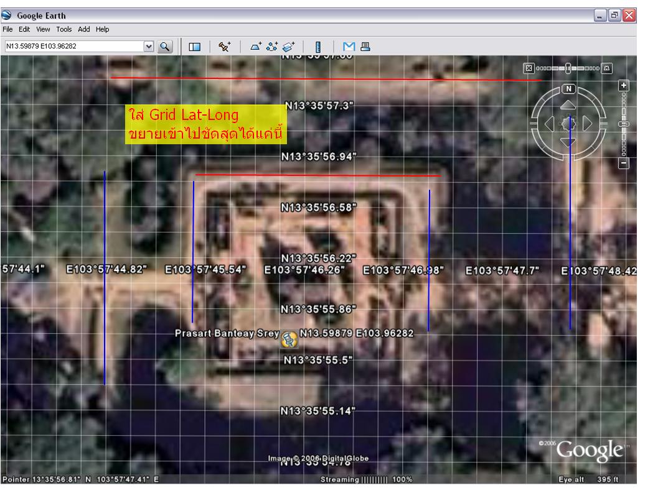The height and width of the screenshot is (488, 663).
Task: Click the tilt slider handle
Action: click(x=568, y=68)
